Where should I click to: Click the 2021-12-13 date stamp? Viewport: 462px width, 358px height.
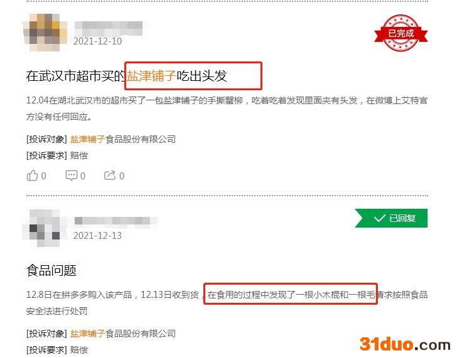point(97,236)
